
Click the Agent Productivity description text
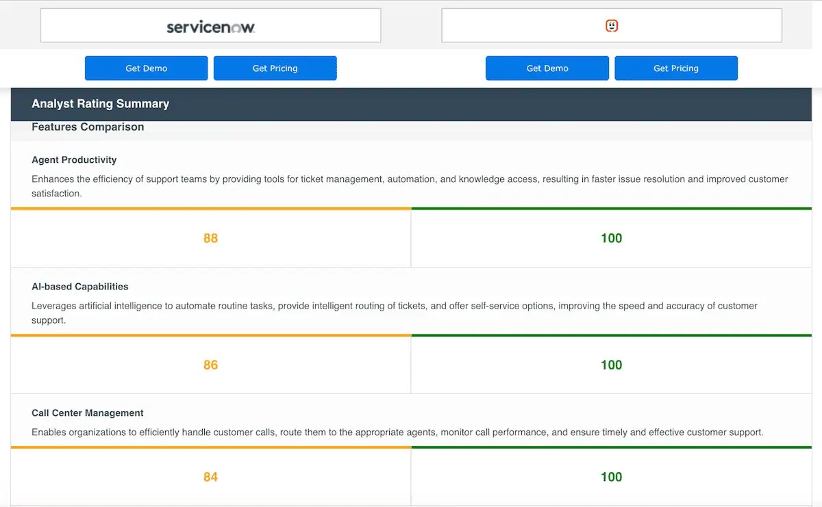point(410,186)
